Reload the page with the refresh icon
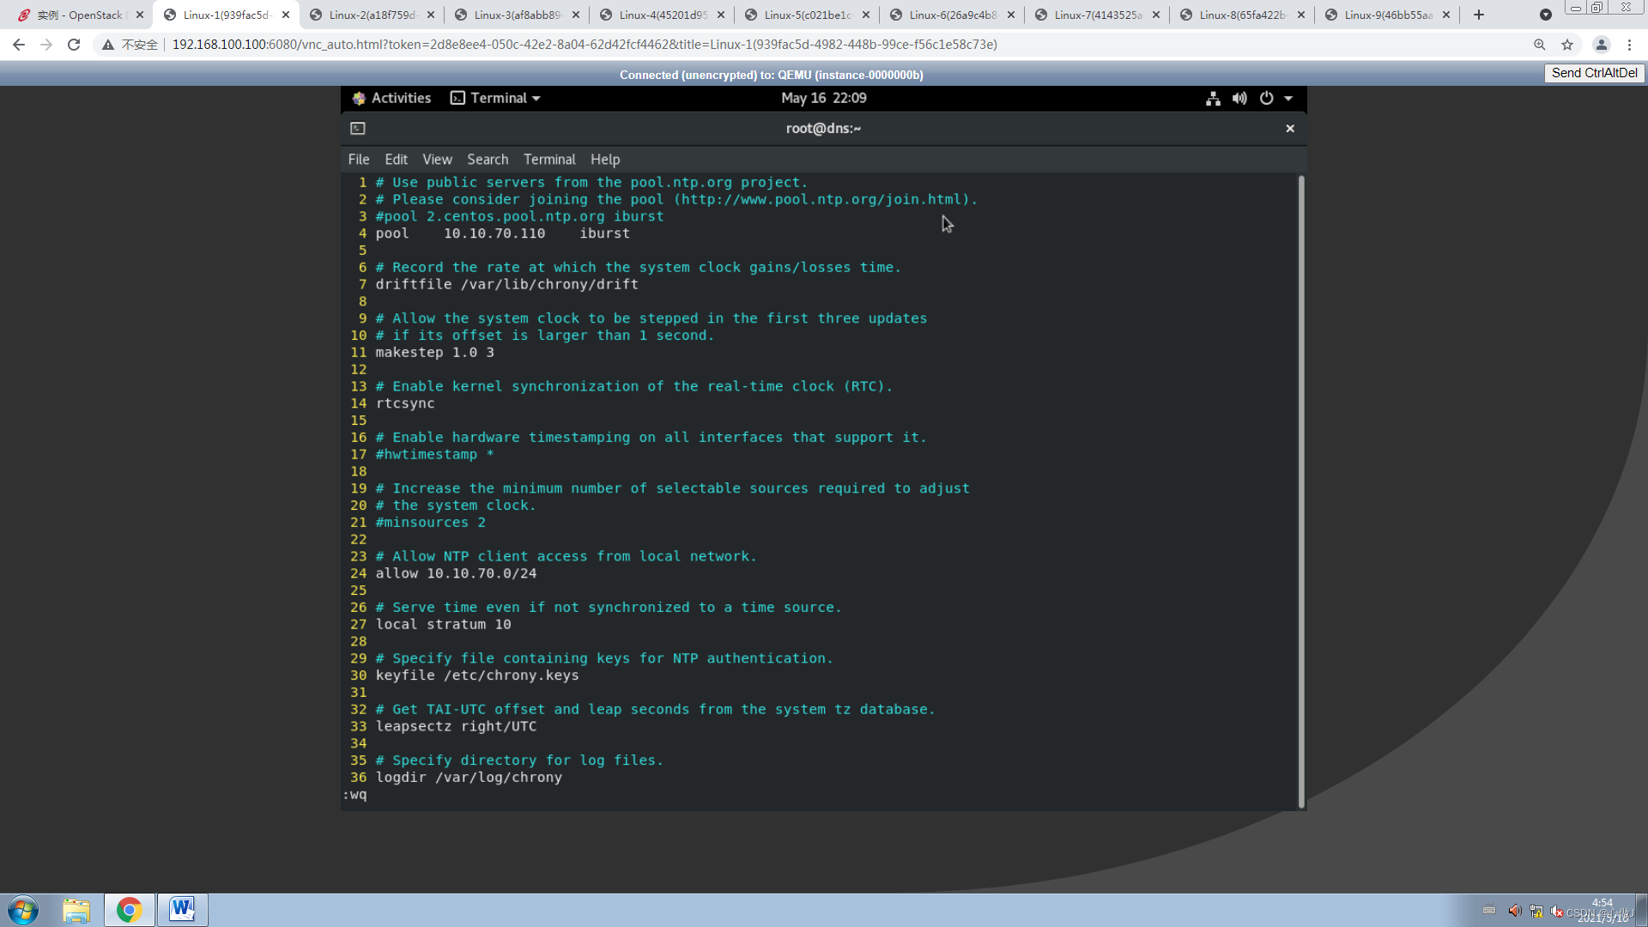The height and width of the screenshot is (927, 1648). [73, 44]
